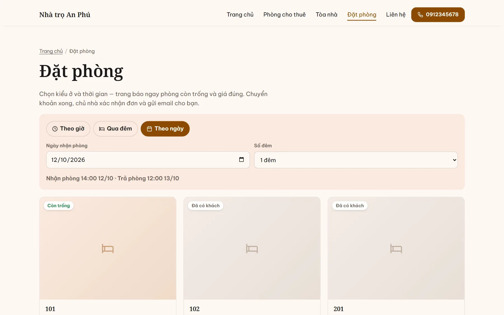
Task: Click room title 201
Action: click(339, 309)
